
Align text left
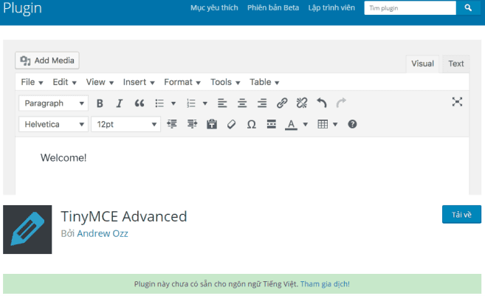click(x=222, y=103)
